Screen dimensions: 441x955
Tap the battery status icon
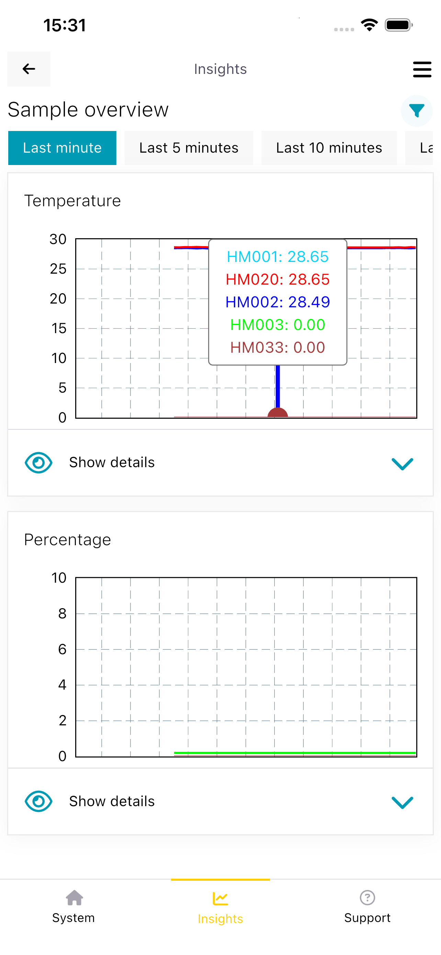[x=399, y=25]
